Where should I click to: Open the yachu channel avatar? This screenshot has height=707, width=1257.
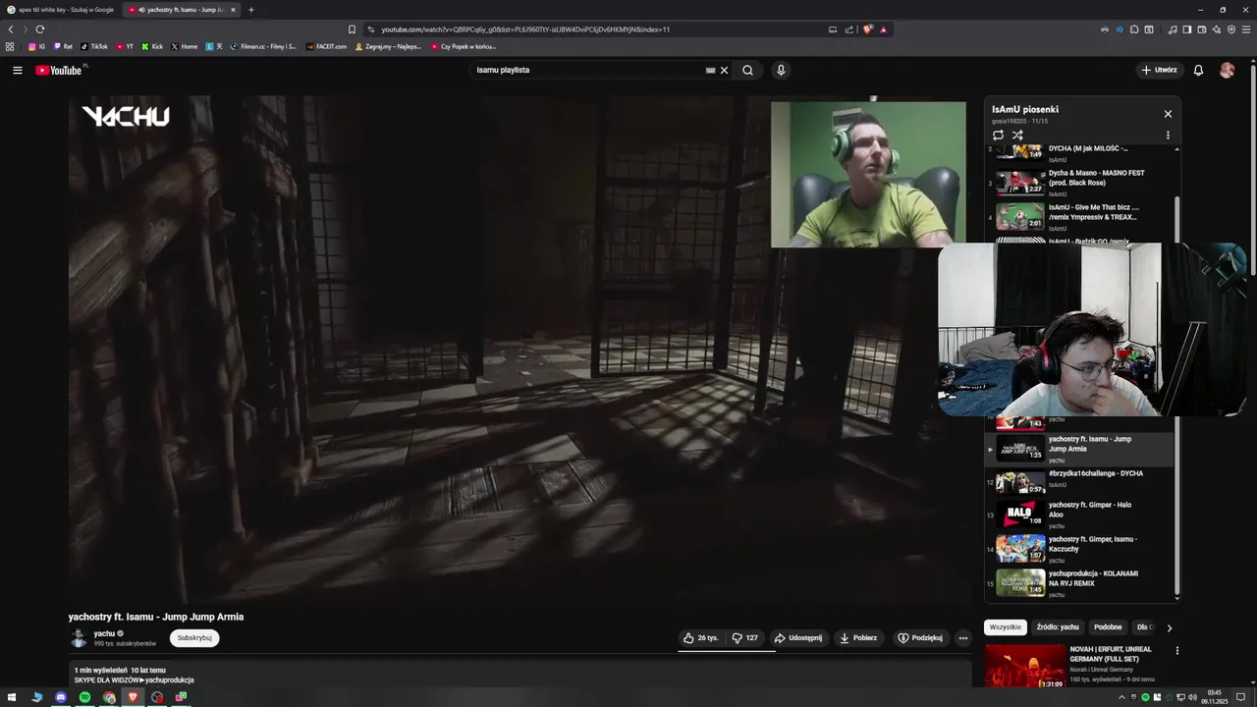[x=79, y=637]
